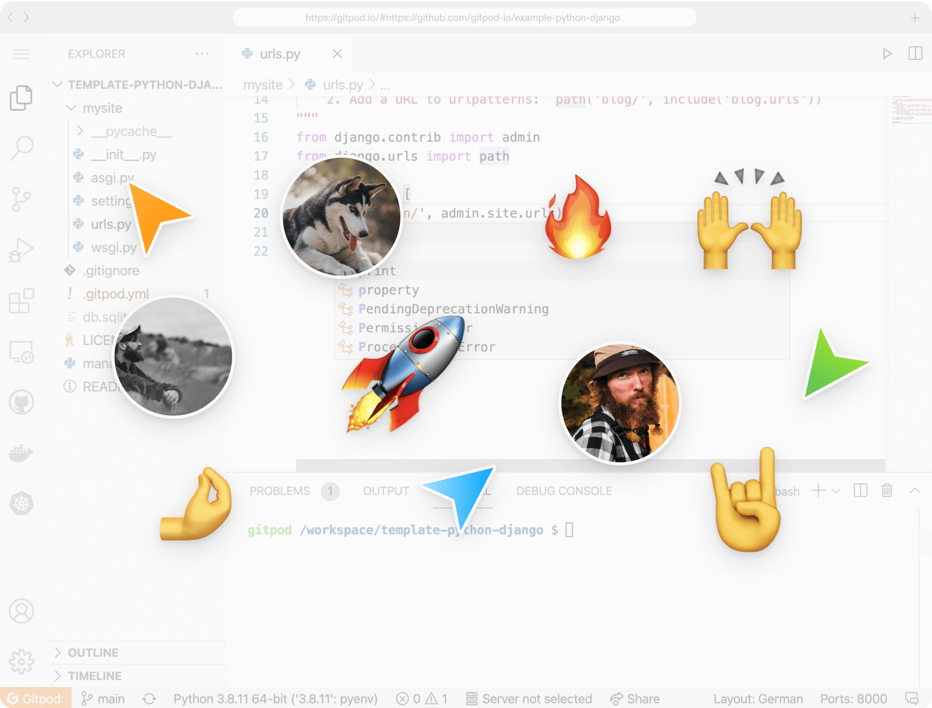Open the Manage gear icon
This screenshot has width=932, height=708.
pyautogui.click(x=21, y=661)
